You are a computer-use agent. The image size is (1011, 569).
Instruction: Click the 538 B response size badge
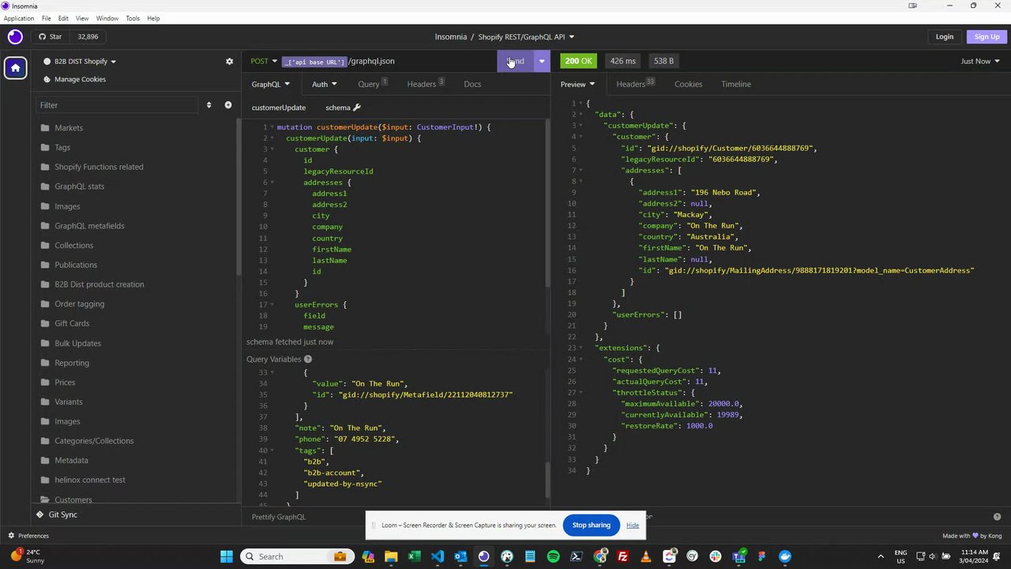pyautogui.click(x=663, y=61)
